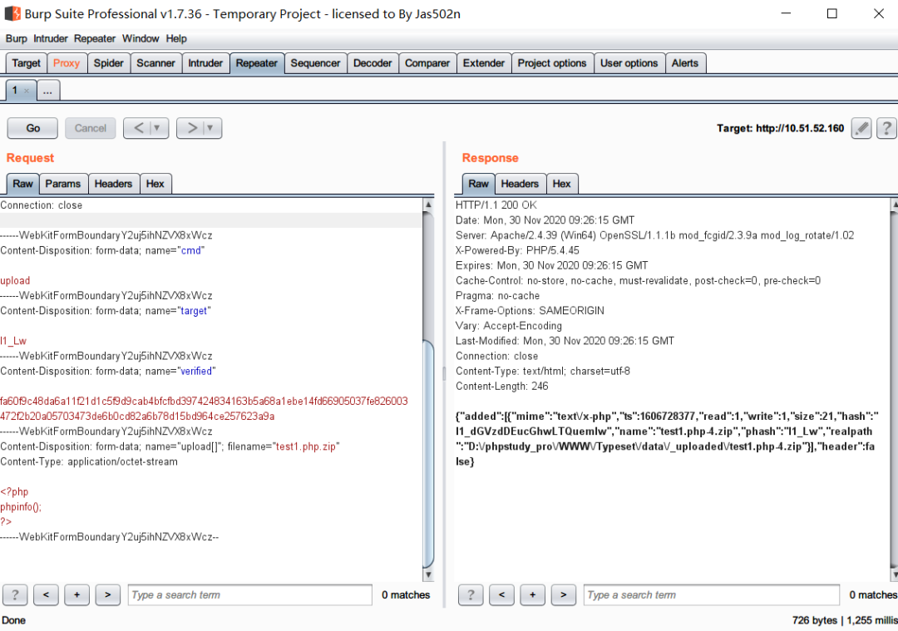The width and height of the screenshot is (898, 631).
Task: Select request Headers view tab
Action: pos(113,184)
